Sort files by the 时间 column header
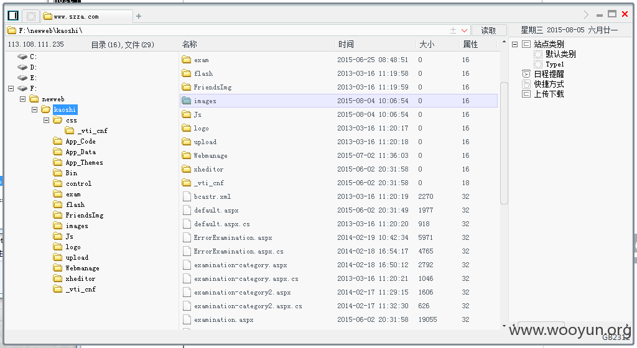637x348 pixels. pyautogui.click(x=346, y=44)
